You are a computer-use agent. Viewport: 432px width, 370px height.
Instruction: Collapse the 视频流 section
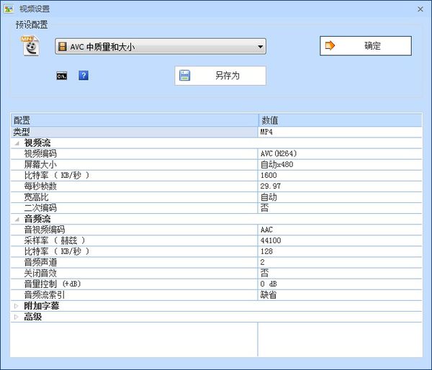17,143
